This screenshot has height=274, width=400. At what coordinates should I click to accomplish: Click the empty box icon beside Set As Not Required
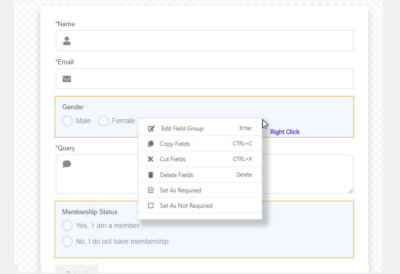[151, 206]
